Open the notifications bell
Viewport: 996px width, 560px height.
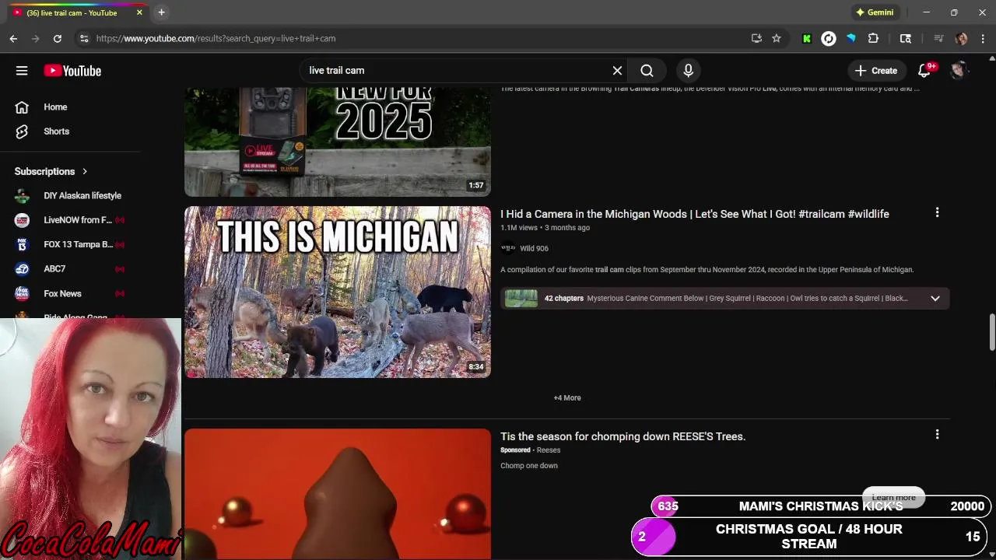pyautogui.click(x=924, y=71)
